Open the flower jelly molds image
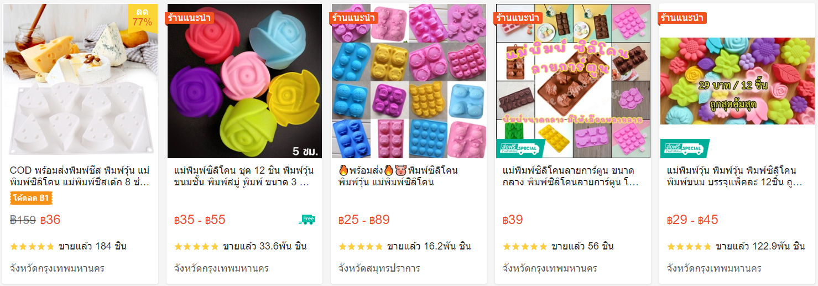This screenshot has width=818, height=286. click(x=737, y=81)
